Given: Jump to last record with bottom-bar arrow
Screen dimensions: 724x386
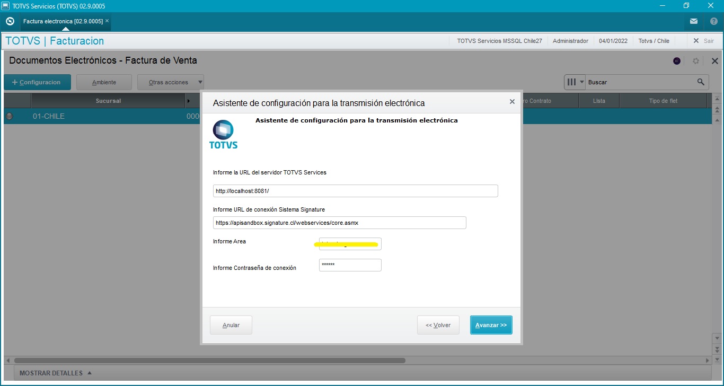Looking at the screenshot, I should click(717, 359).
